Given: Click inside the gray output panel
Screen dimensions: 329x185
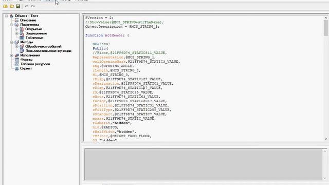Looking at the screenshot, I should (204, 164).
